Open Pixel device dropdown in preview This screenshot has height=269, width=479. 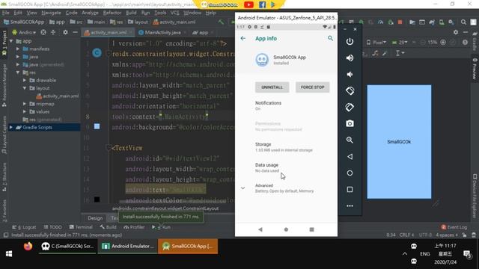376,43
